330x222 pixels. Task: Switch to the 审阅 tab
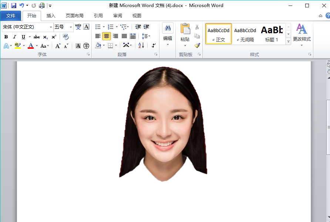point(117,16)
